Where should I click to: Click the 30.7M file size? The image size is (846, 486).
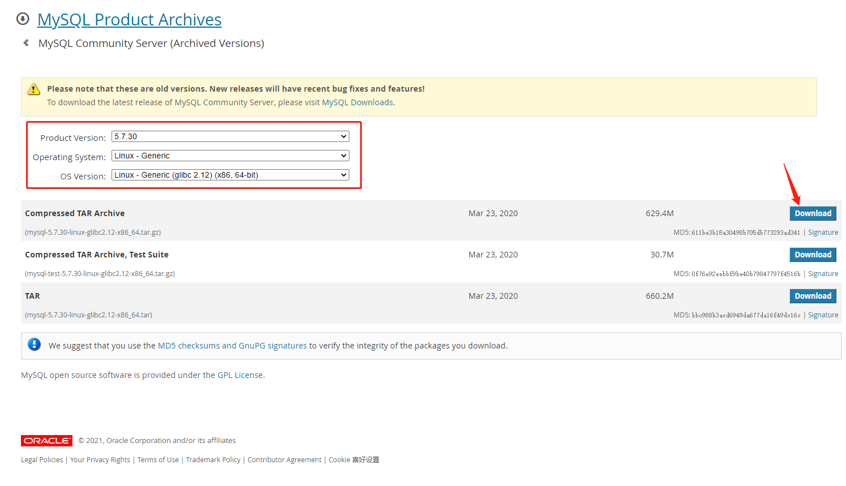(662, 255)
